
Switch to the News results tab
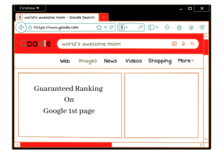[110, 61]
